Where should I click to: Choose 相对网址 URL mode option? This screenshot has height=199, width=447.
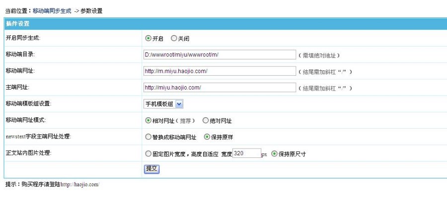(148, 120)
